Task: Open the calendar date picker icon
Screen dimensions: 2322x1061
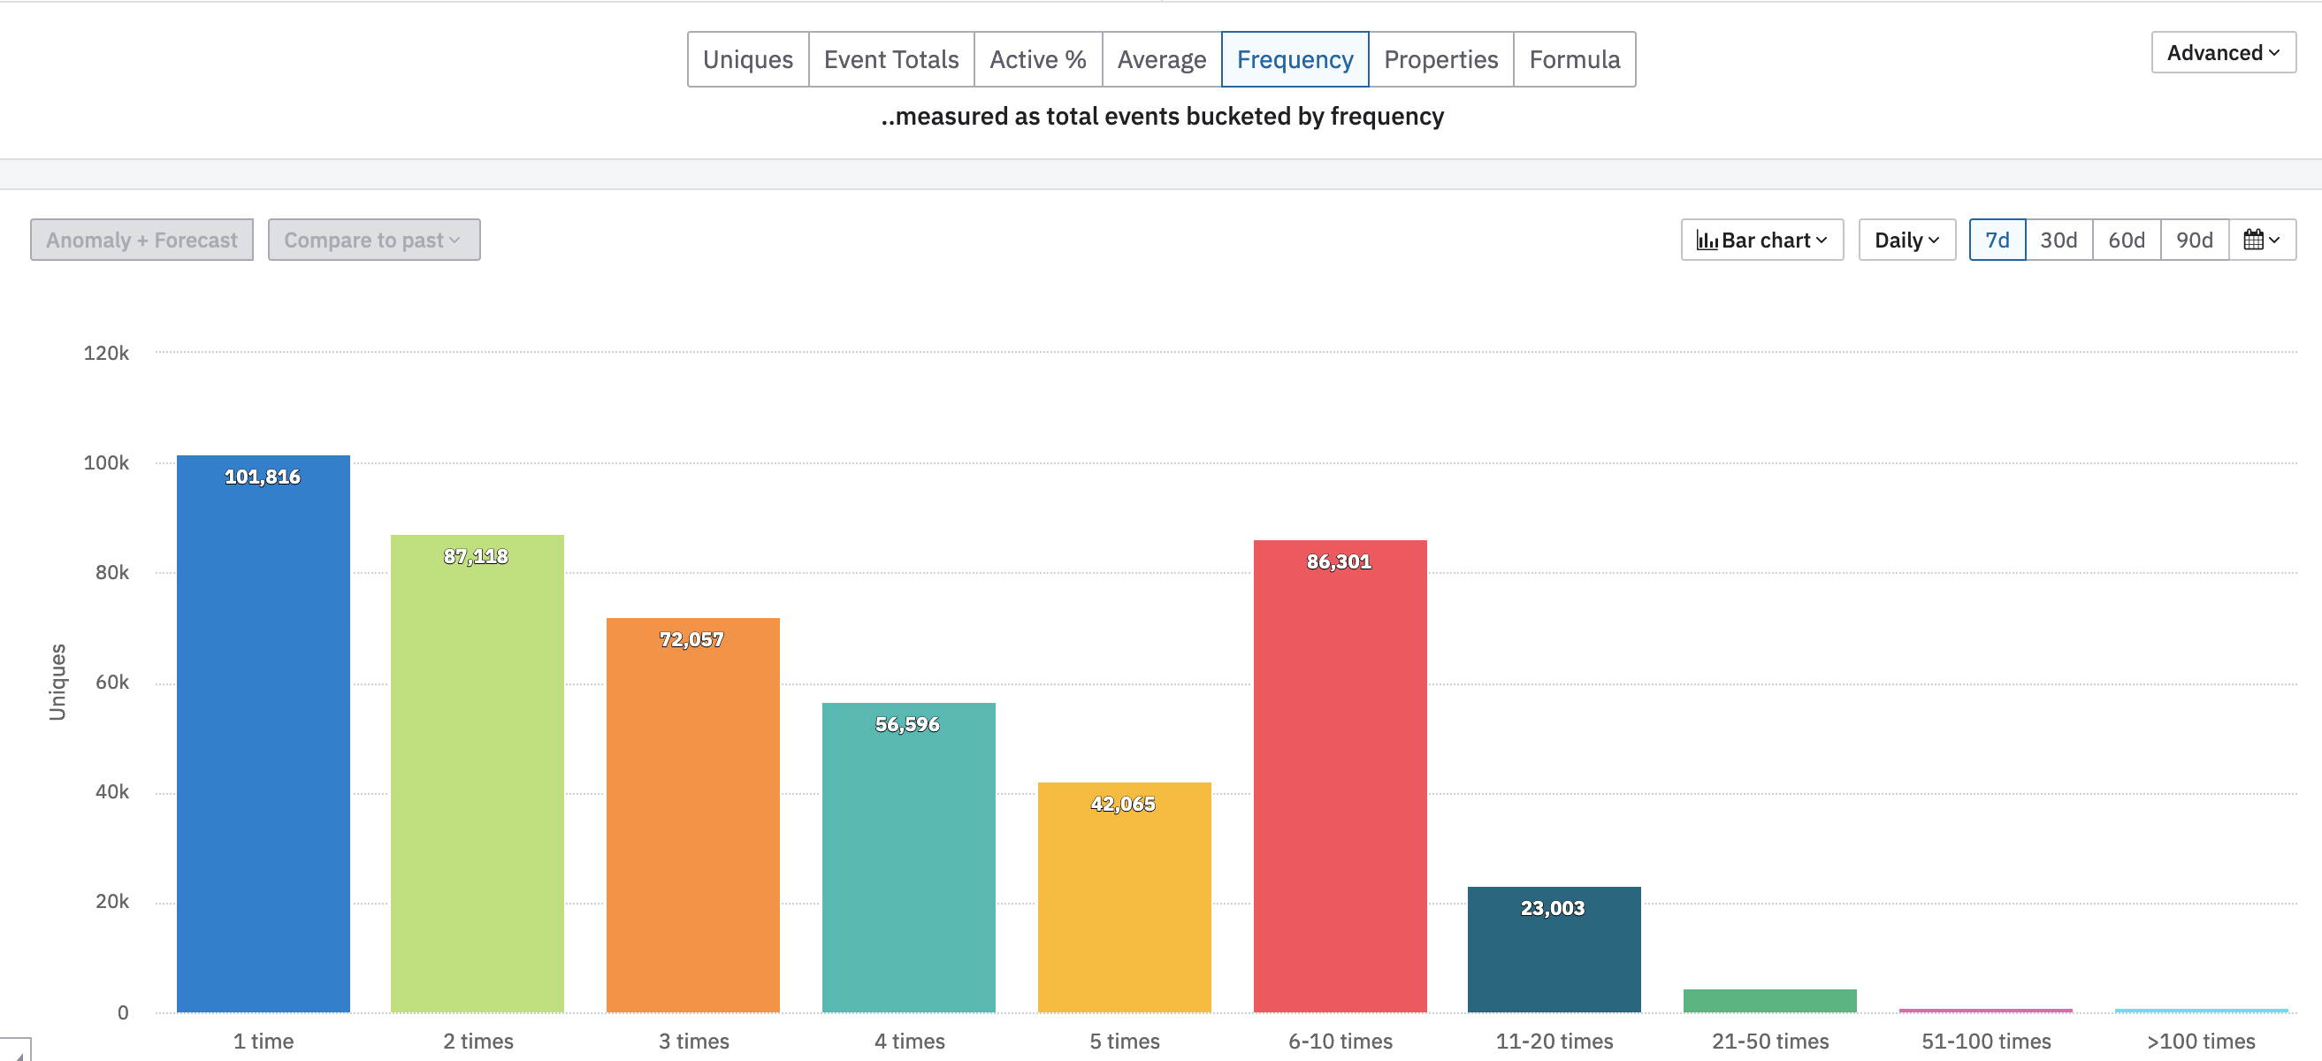Action: 2261,240
